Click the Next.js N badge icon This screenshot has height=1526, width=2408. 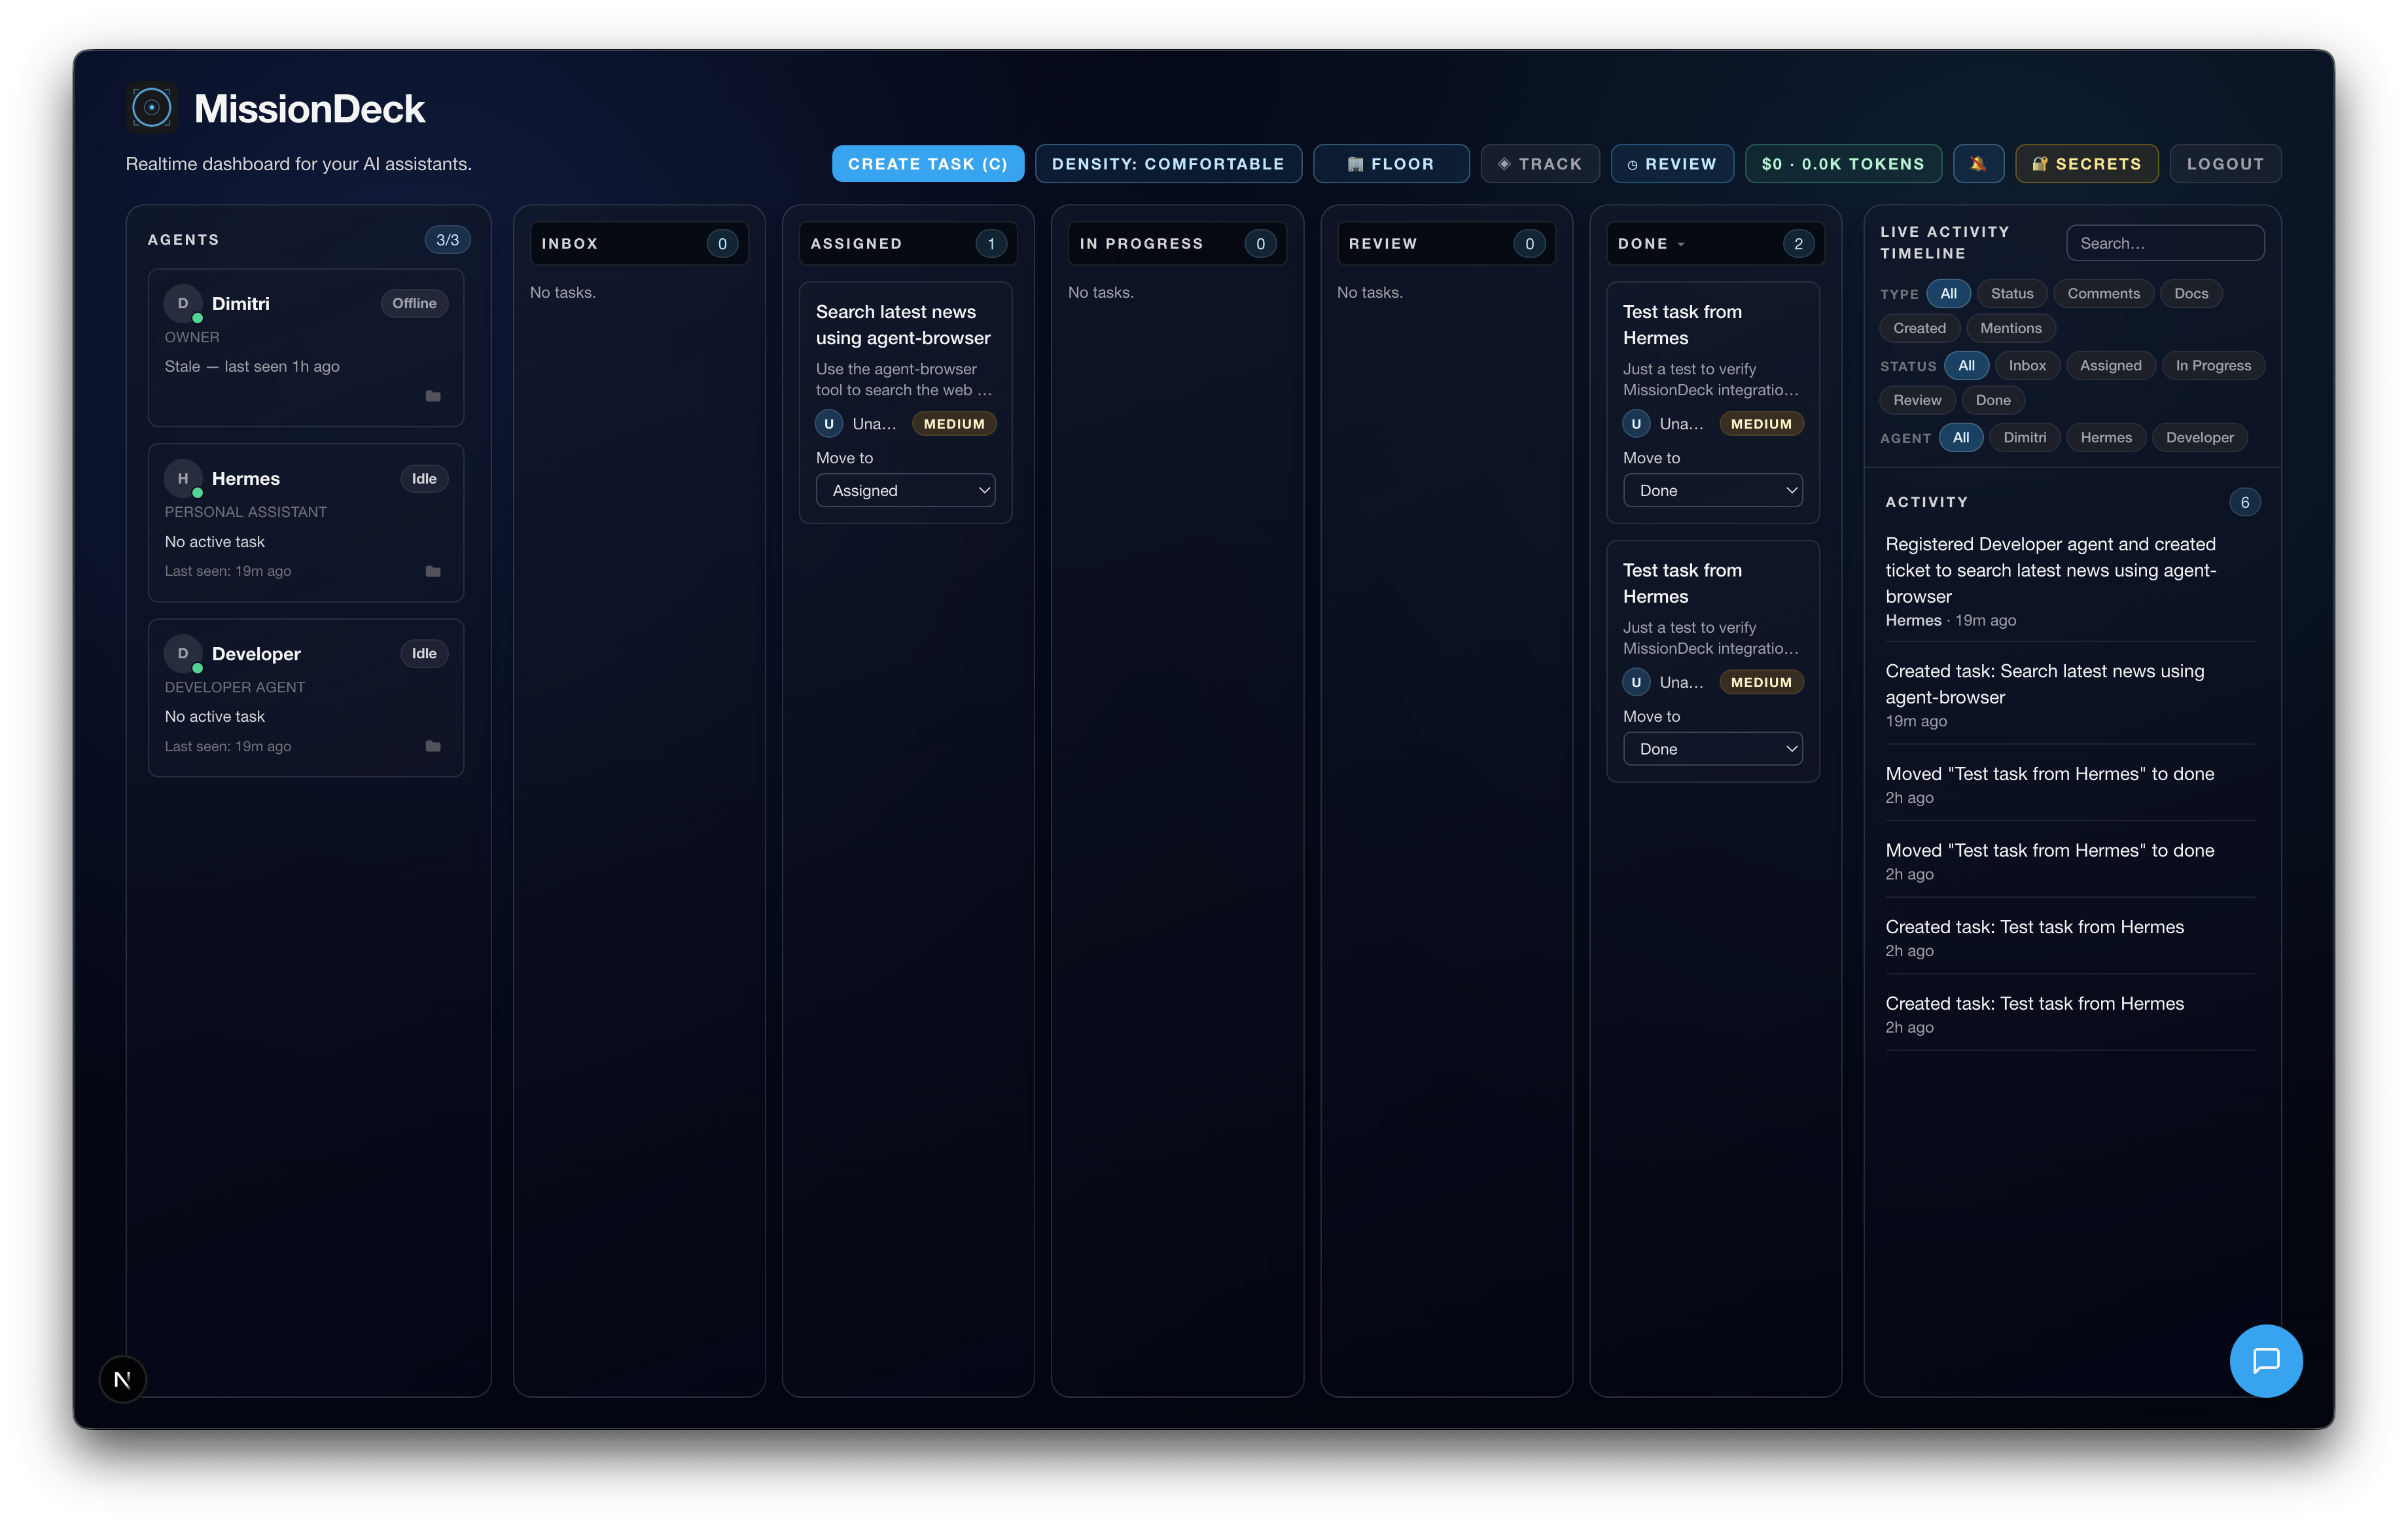point(123,1379)
